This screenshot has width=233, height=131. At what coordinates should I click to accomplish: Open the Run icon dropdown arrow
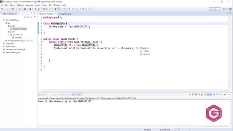pyautogui.click(x=27, y=9)
